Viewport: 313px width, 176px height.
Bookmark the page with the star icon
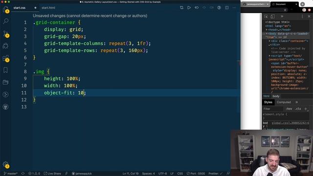[285, 10]
